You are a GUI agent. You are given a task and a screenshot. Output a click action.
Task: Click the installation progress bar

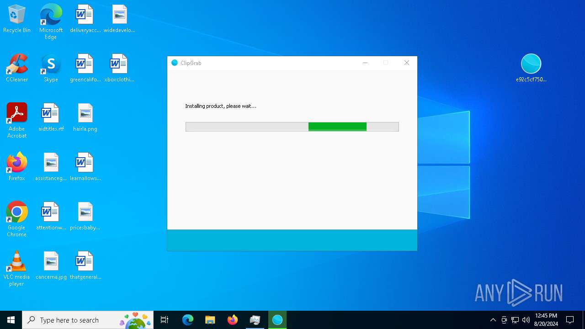pos(292,127)
